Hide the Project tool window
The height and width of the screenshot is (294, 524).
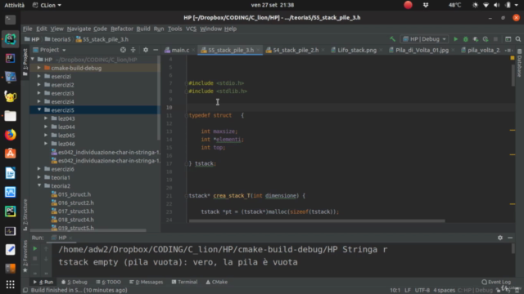click(156, 50)
